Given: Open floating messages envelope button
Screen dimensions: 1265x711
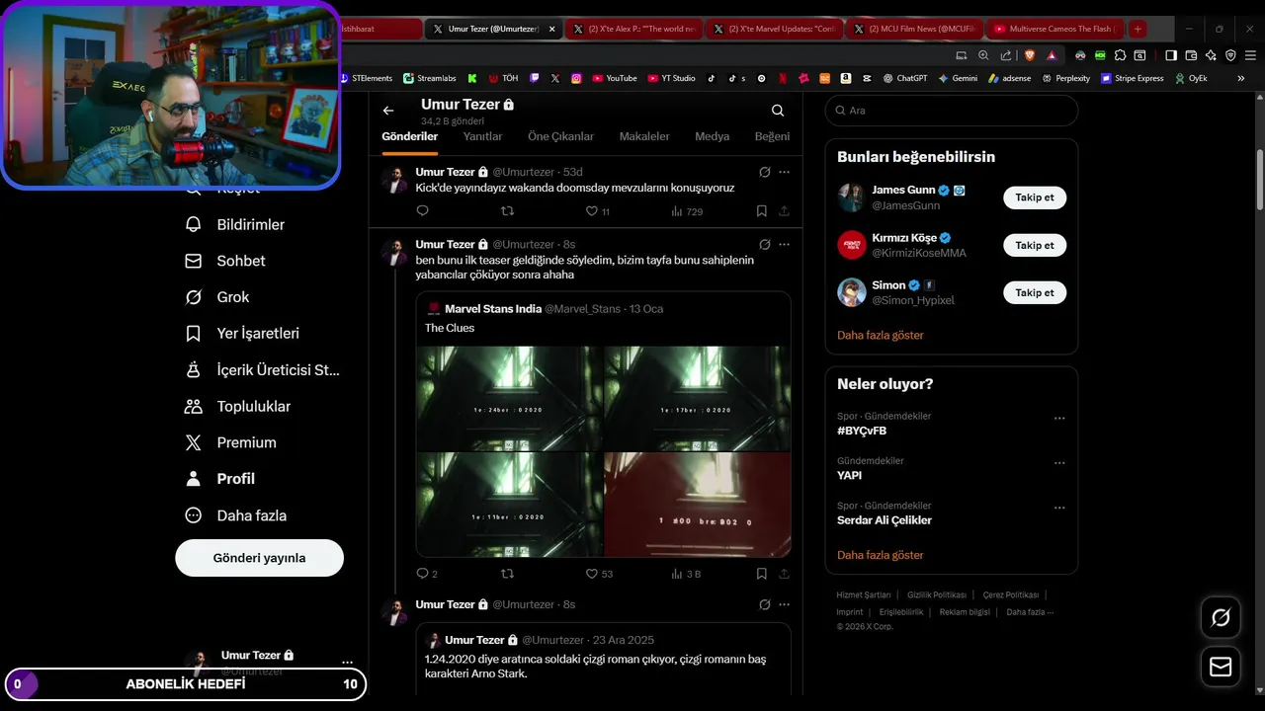Looking at the screenshot, I should click(1221, 668).
